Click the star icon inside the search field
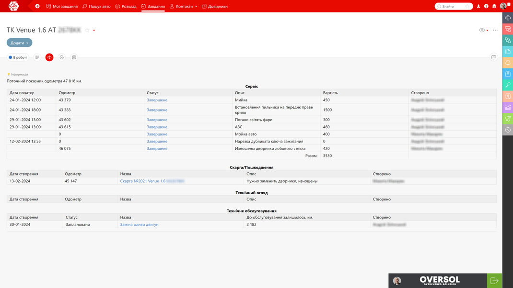Screen dimensions: 513x288 pyautogui.click(x=467, y=6)
